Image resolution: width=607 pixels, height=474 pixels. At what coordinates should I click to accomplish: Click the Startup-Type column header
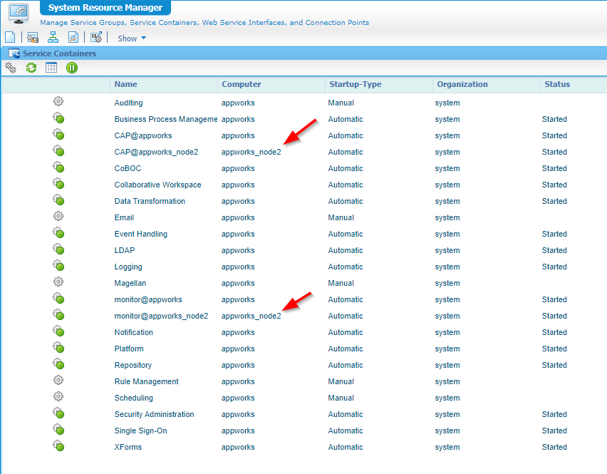(355, 84)
